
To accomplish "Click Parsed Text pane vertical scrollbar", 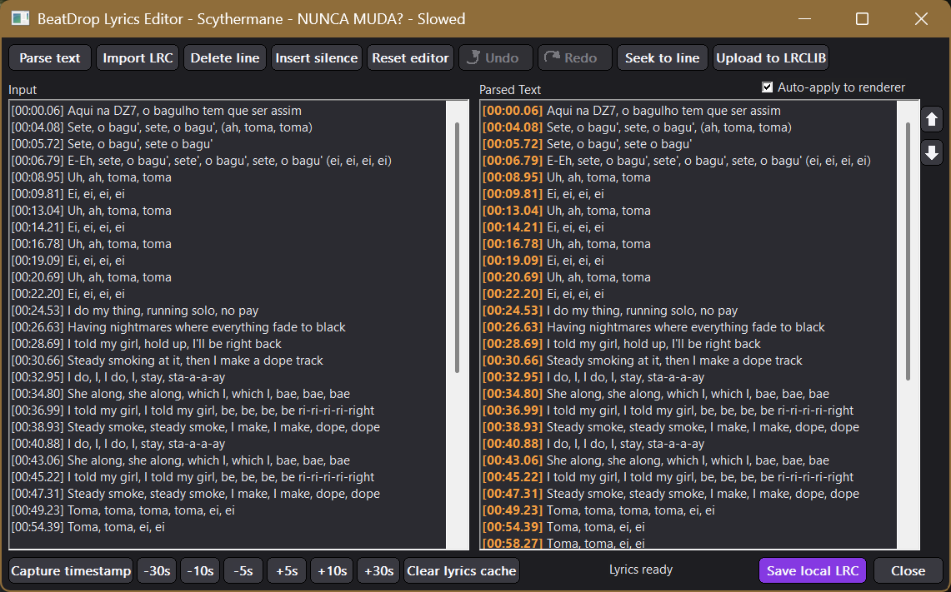I will 908,251.
